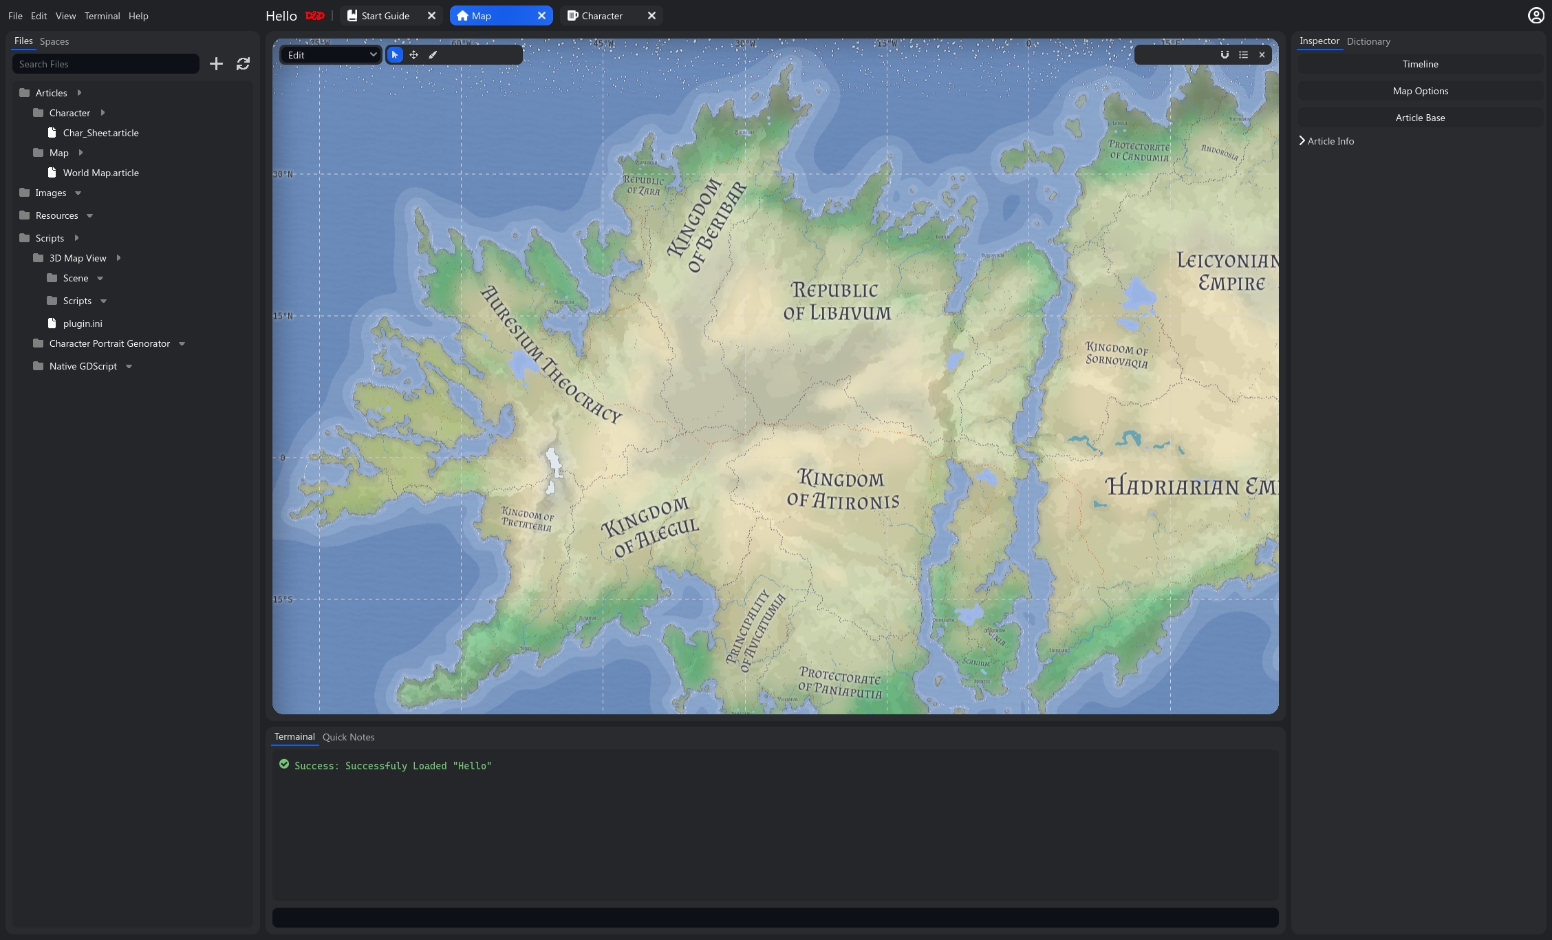Activate the move pan tool

(x=413, y=55)
